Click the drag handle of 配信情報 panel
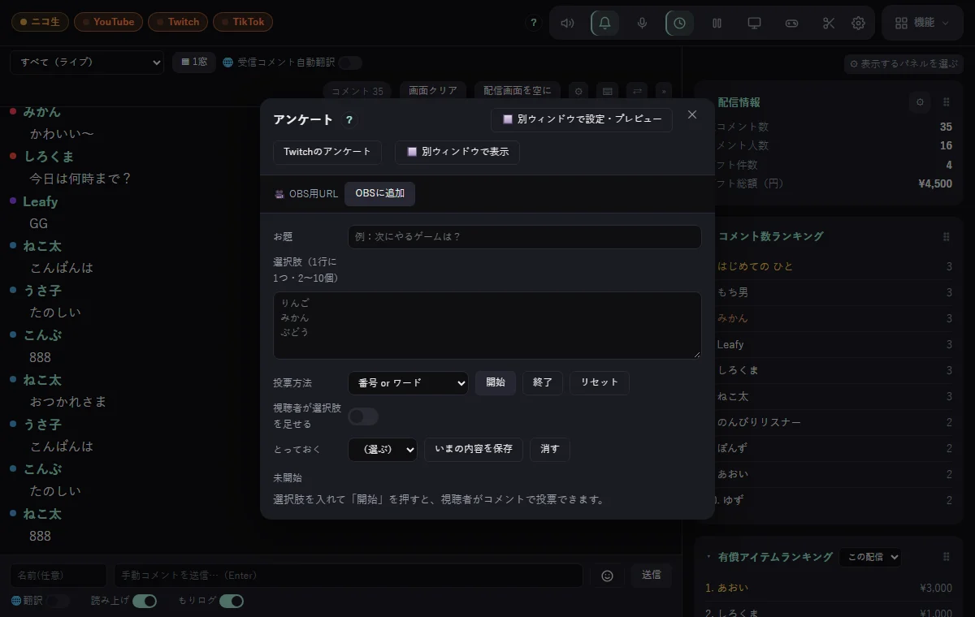The width and height of the screenshot is (975, 617). coord(947,102)
